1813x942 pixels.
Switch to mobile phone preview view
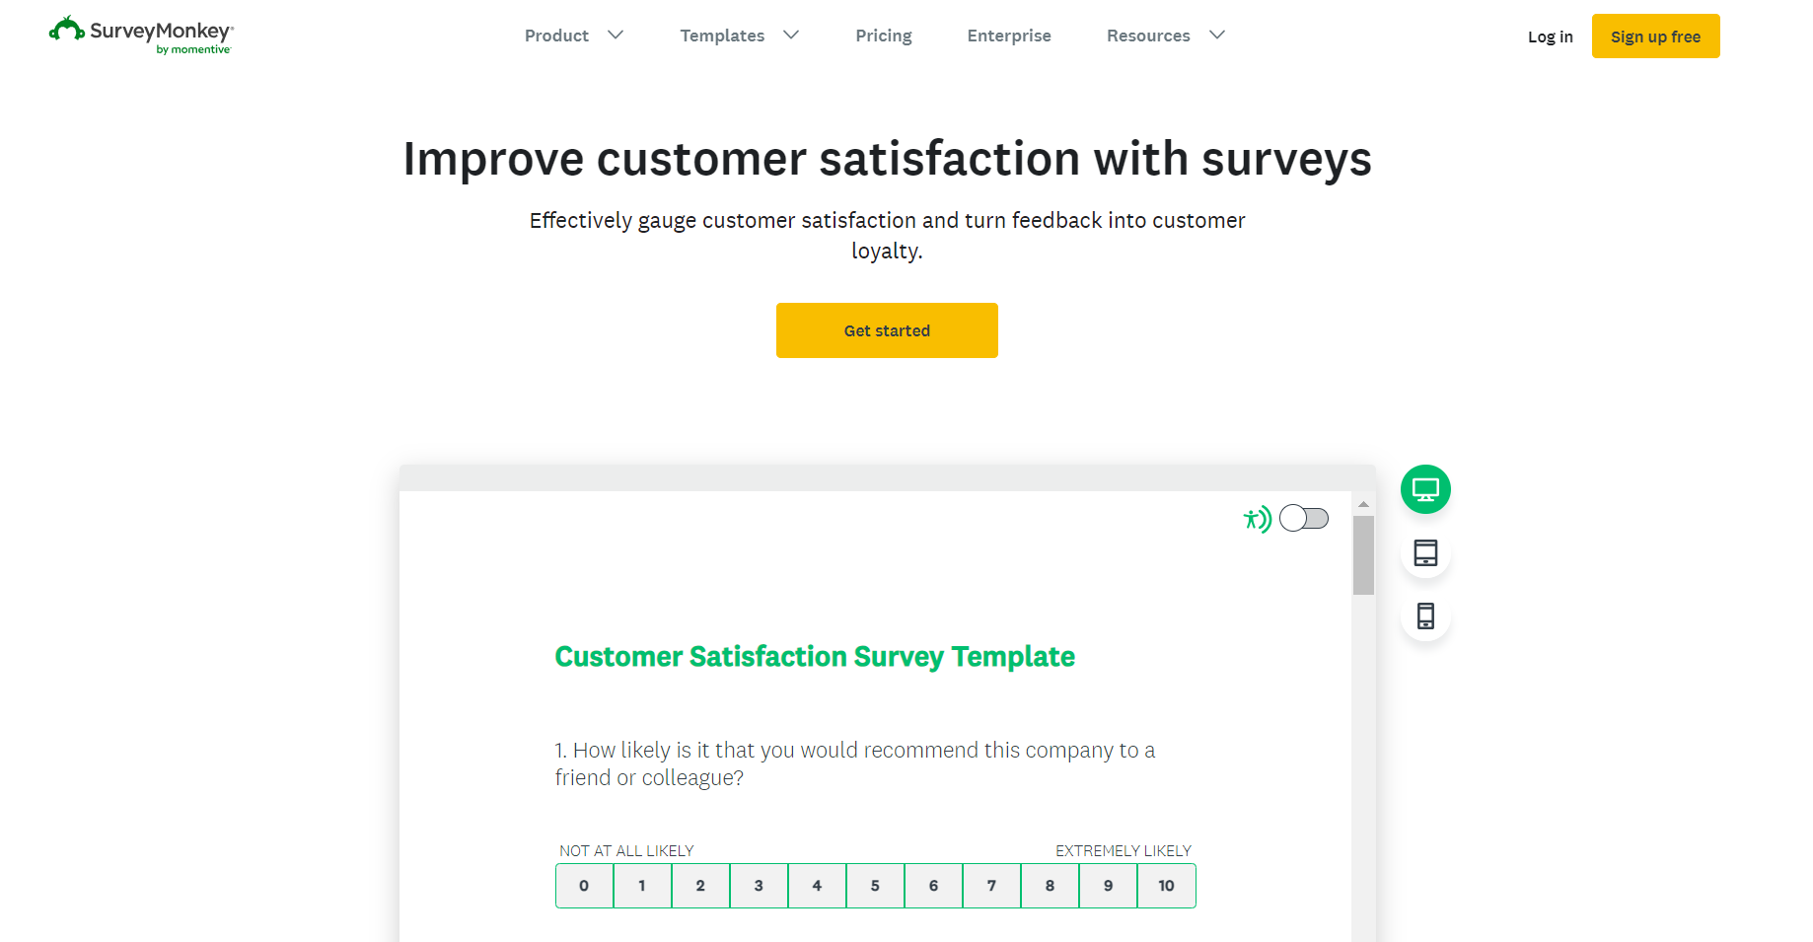pos(1424,616)
